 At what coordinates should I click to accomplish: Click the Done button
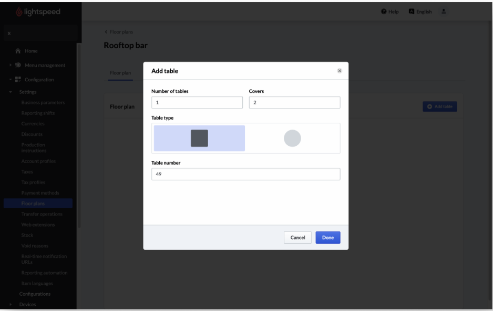328,238
